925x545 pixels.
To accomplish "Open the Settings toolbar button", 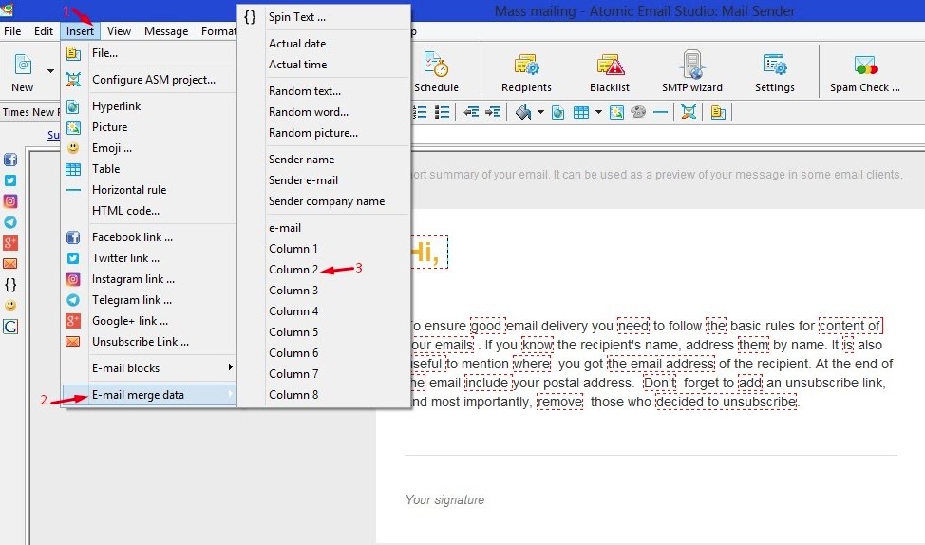I will pos(775,72).
